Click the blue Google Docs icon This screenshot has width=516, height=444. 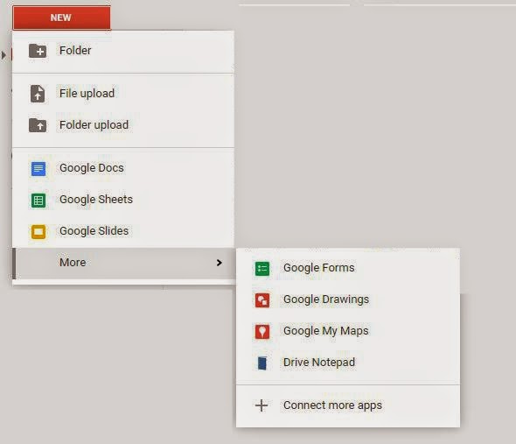point(38,169)
